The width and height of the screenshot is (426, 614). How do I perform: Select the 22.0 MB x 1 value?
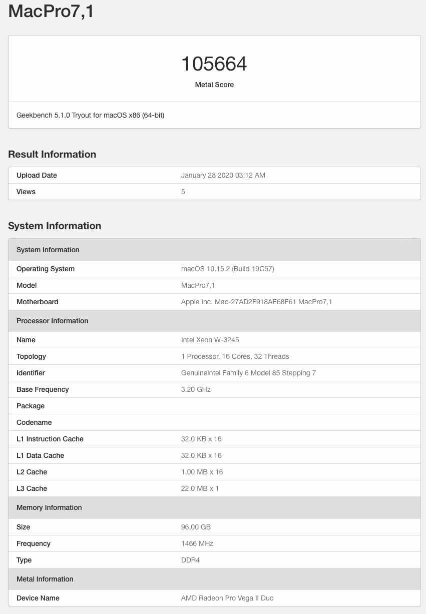200,488
